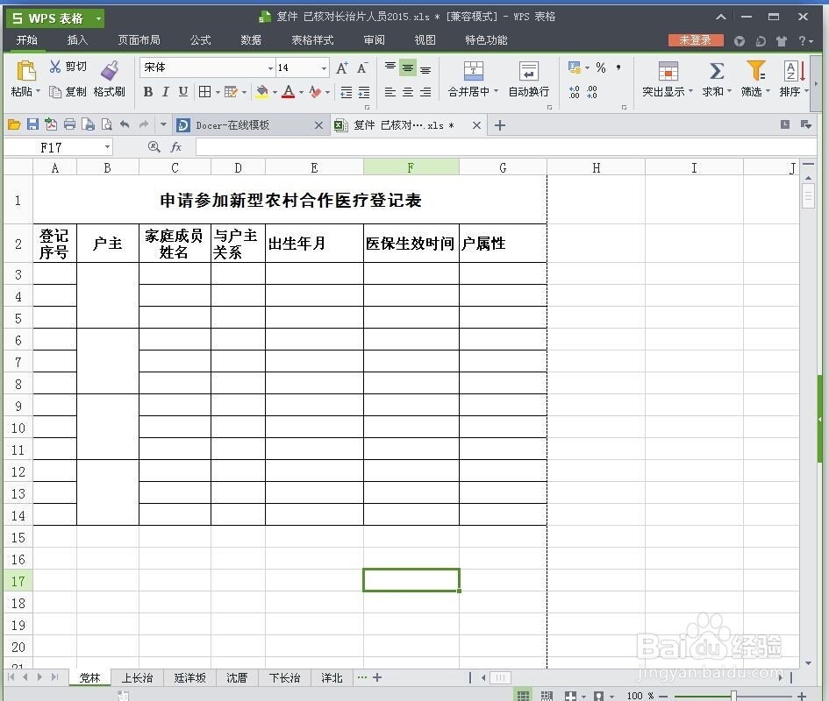Open the 审阅 ribbon tab
The width and height of the screenshot is (829, 701).
(375, 40)
